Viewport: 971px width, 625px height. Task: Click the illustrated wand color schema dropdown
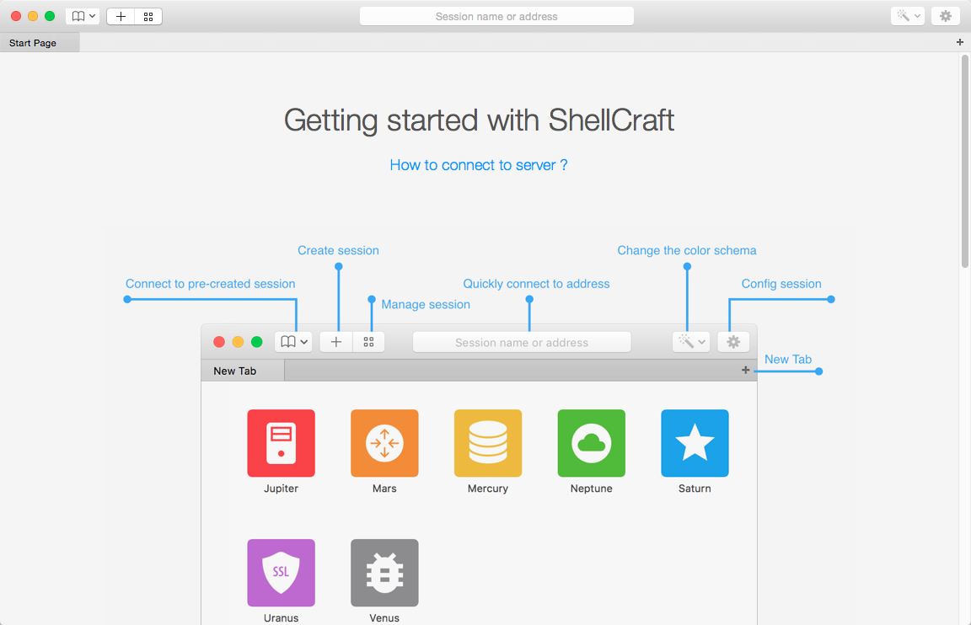[x=691, y=342]
